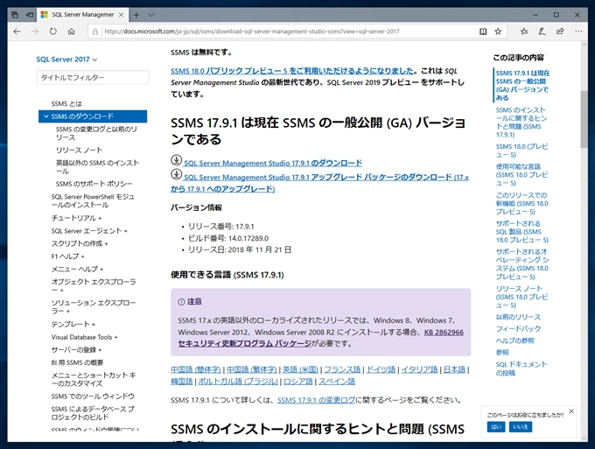Viewport: 595px width, 449px height.
Task: Collapse the SSMS のダウンロード tree node
Action: (x=45, y=116)
